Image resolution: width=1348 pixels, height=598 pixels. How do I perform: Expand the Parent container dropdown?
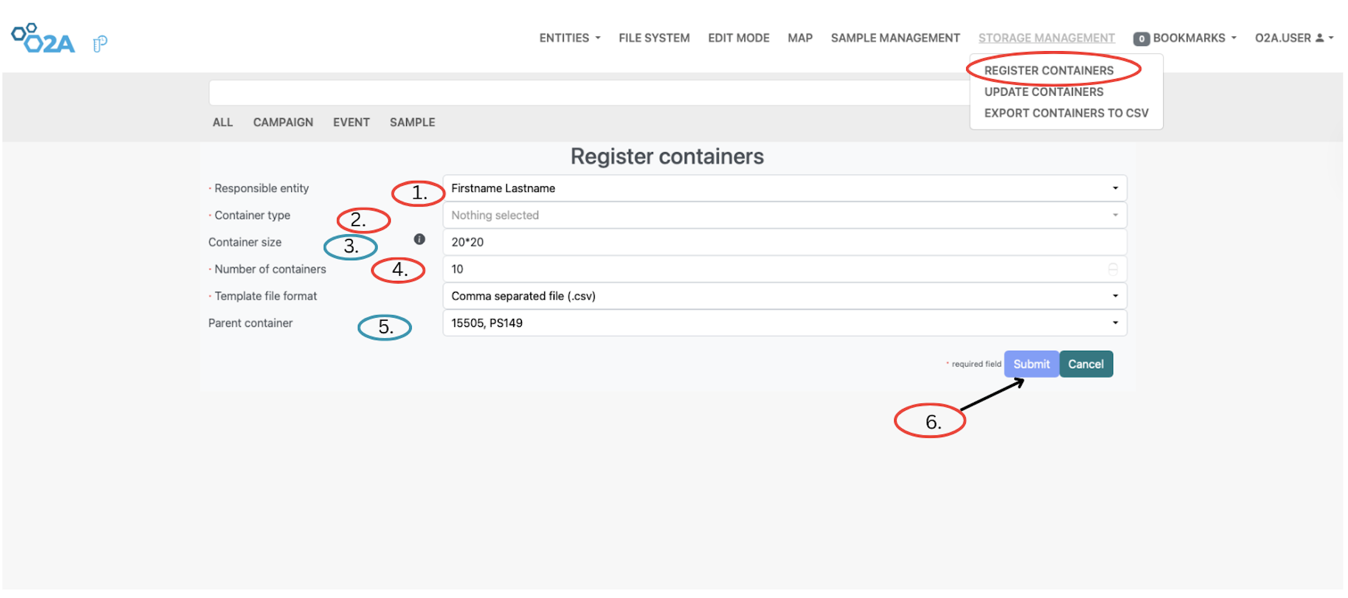click(1115, 323)
